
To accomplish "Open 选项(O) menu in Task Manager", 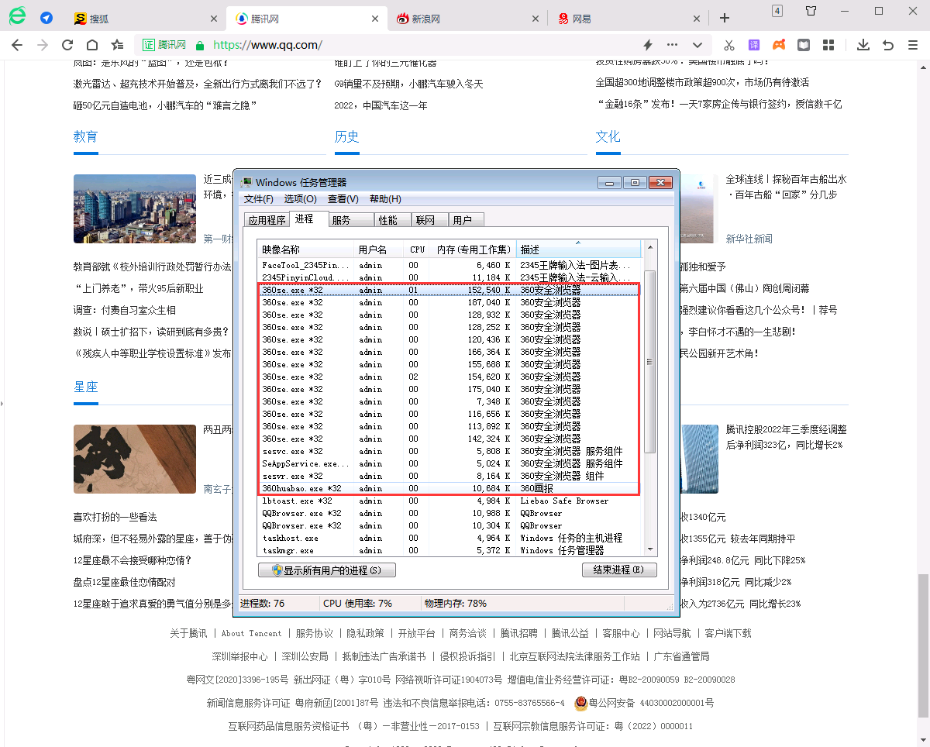I will click(x=301, y=199).
